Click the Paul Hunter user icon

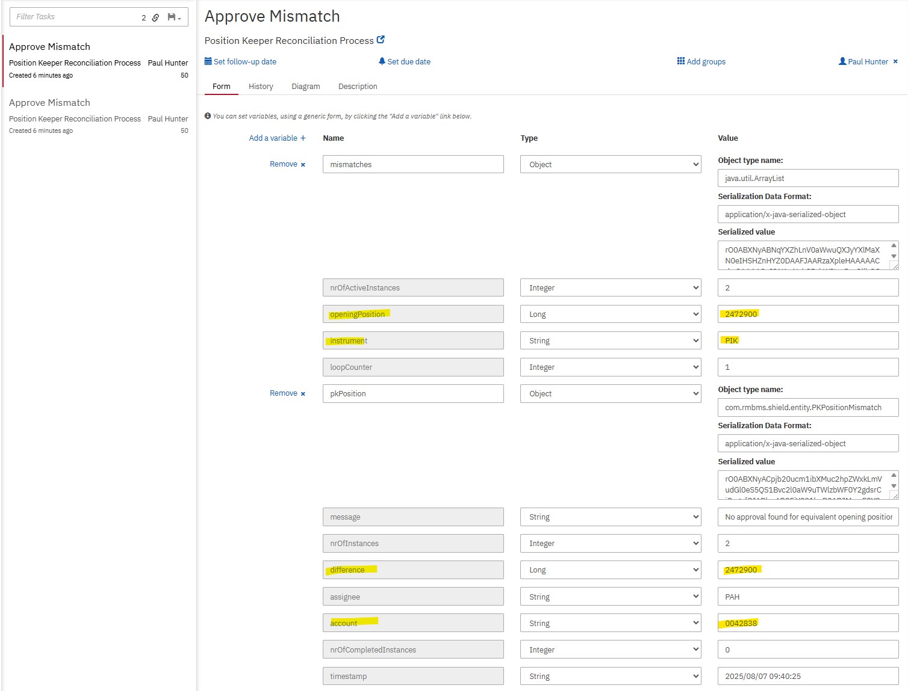[842, 61]
